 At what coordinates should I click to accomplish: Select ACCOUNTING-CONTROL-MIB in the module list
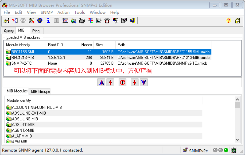[104, 107]
